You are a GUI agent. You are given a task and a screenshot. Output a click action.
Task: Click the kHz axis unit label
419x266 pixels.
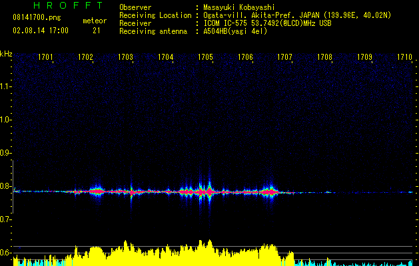coord(6,54)
